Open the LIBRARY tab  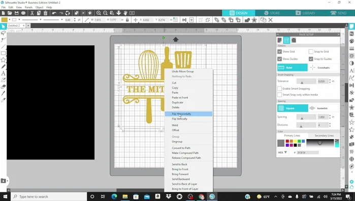[x=305, y=13]
